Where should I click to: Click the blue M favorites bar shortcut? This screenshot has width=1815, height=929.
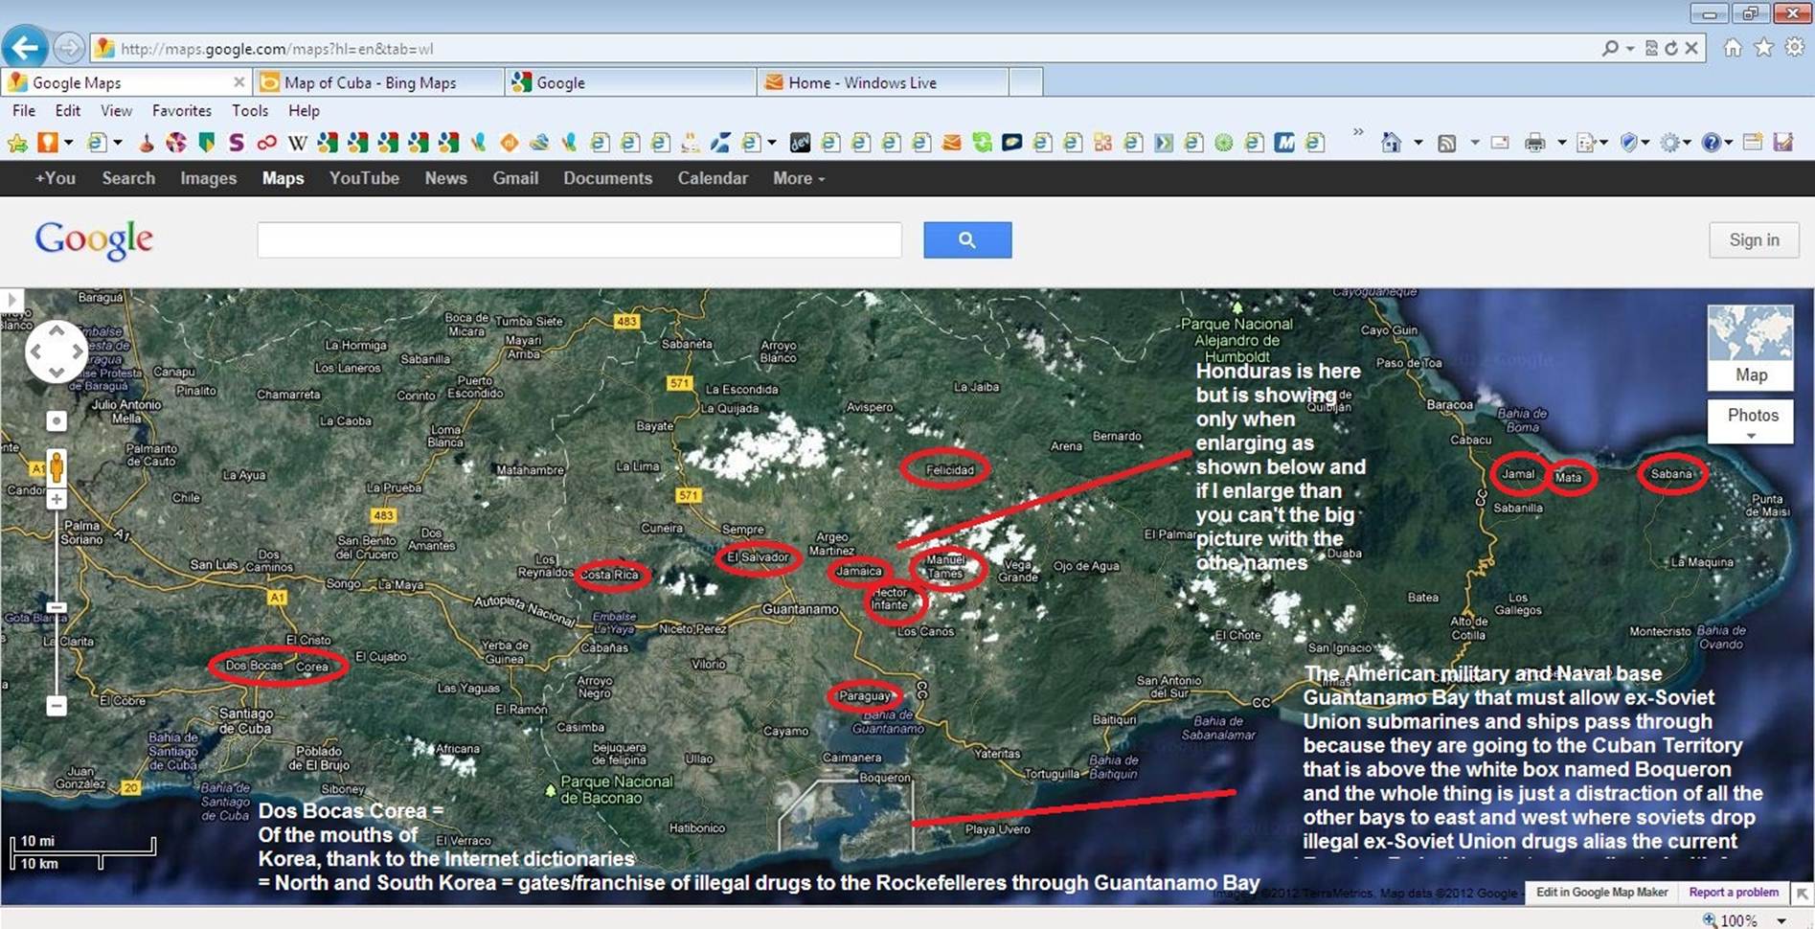pos(1284,144)
